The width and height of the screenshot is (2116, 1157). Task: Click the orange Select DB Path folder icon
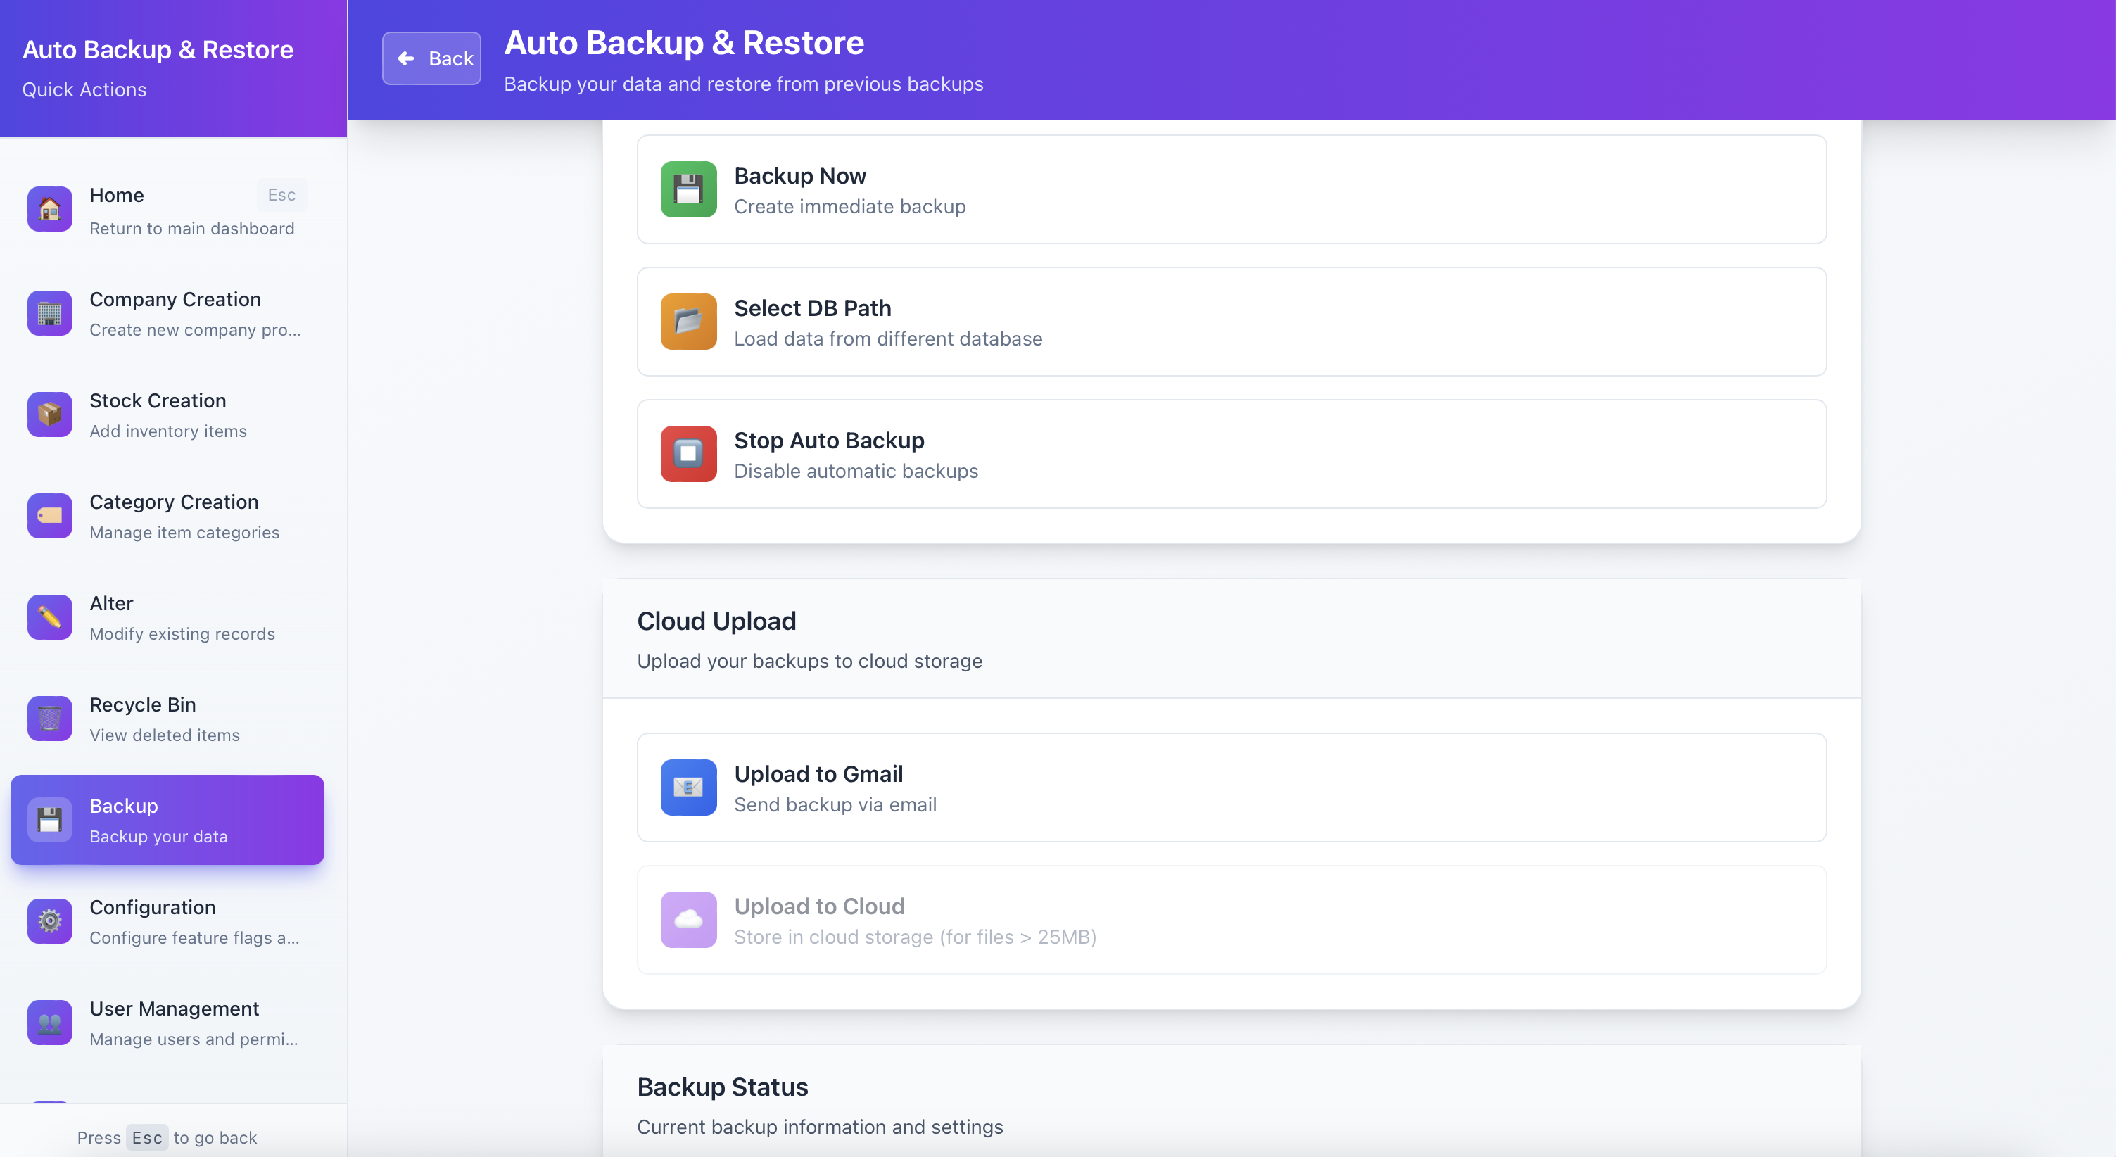pyautogui.click(x=688, y=322)
